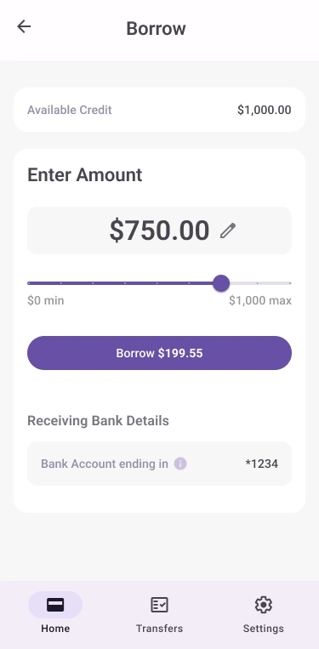Viewport: 319px width, 649px height.
Task: Select the Home tab label
Action: tap(55, 629)
